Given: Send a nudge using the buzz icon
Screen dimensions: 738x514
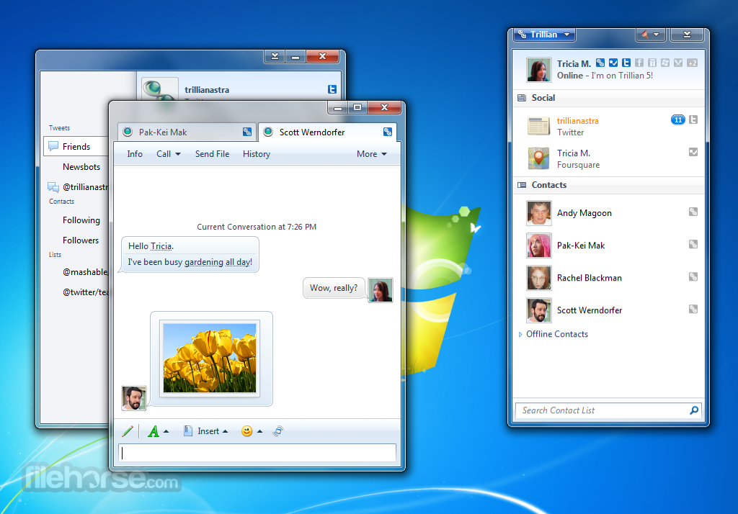Looking at the screenshot, I should pyautogui.click(x=277, y=430).
